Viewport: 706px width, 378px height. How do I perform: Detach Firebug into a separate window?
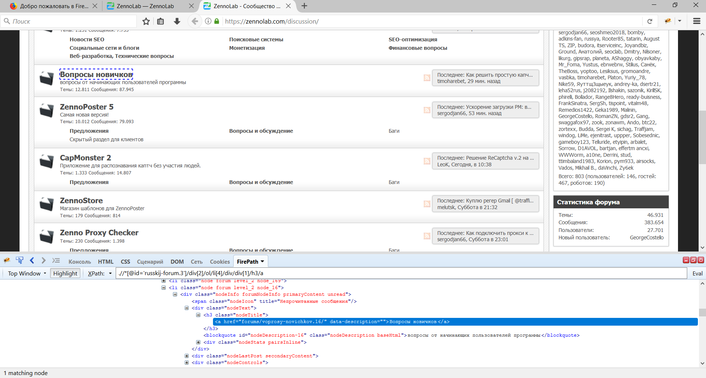(x=693, y=260)
